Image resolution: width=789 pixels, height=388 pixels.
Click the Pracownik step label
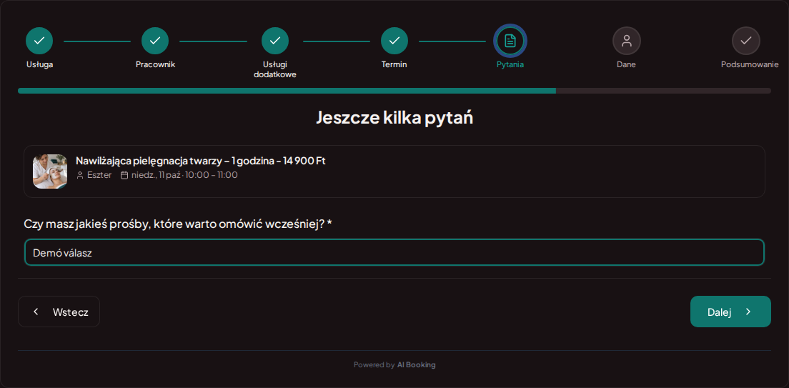(156, 64)
